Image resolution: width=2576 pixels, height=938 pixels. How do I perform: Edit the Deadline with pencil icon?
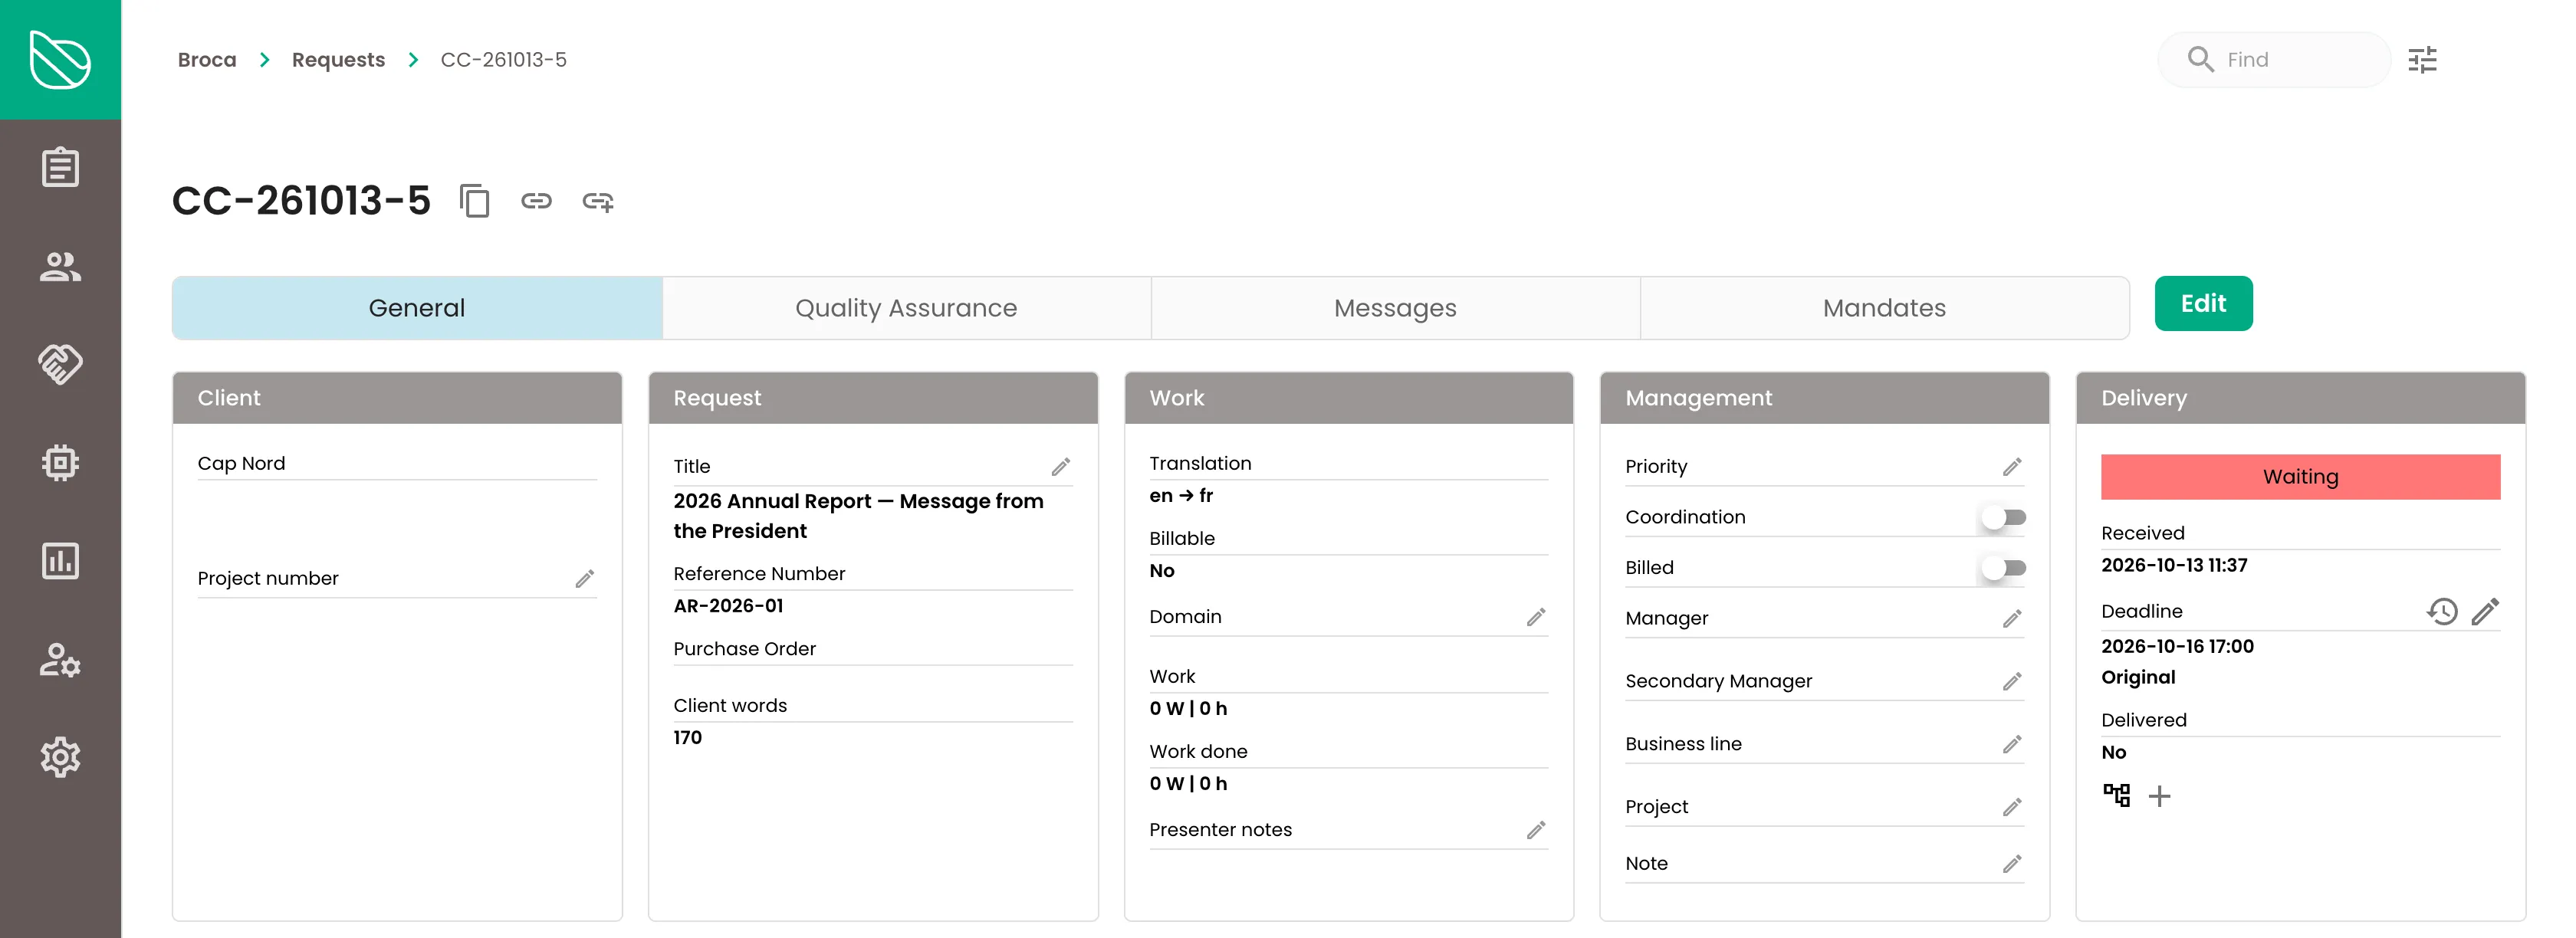click(2485, 611)
